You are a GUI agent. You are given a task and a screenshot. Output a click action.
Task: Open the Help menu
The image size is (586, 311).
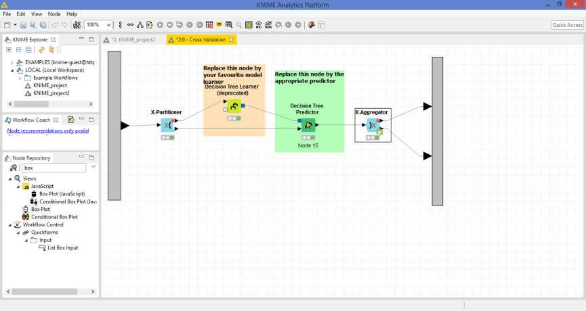(x=72, y=14)
